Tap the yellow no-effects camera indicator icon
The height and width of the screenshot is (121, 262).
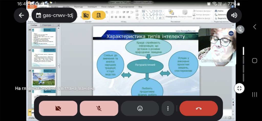[86, 15]
